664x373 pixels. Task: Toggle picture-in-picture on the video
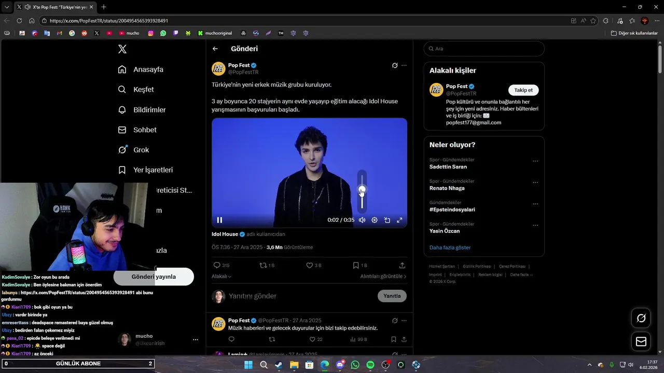[x=387, y=220]
